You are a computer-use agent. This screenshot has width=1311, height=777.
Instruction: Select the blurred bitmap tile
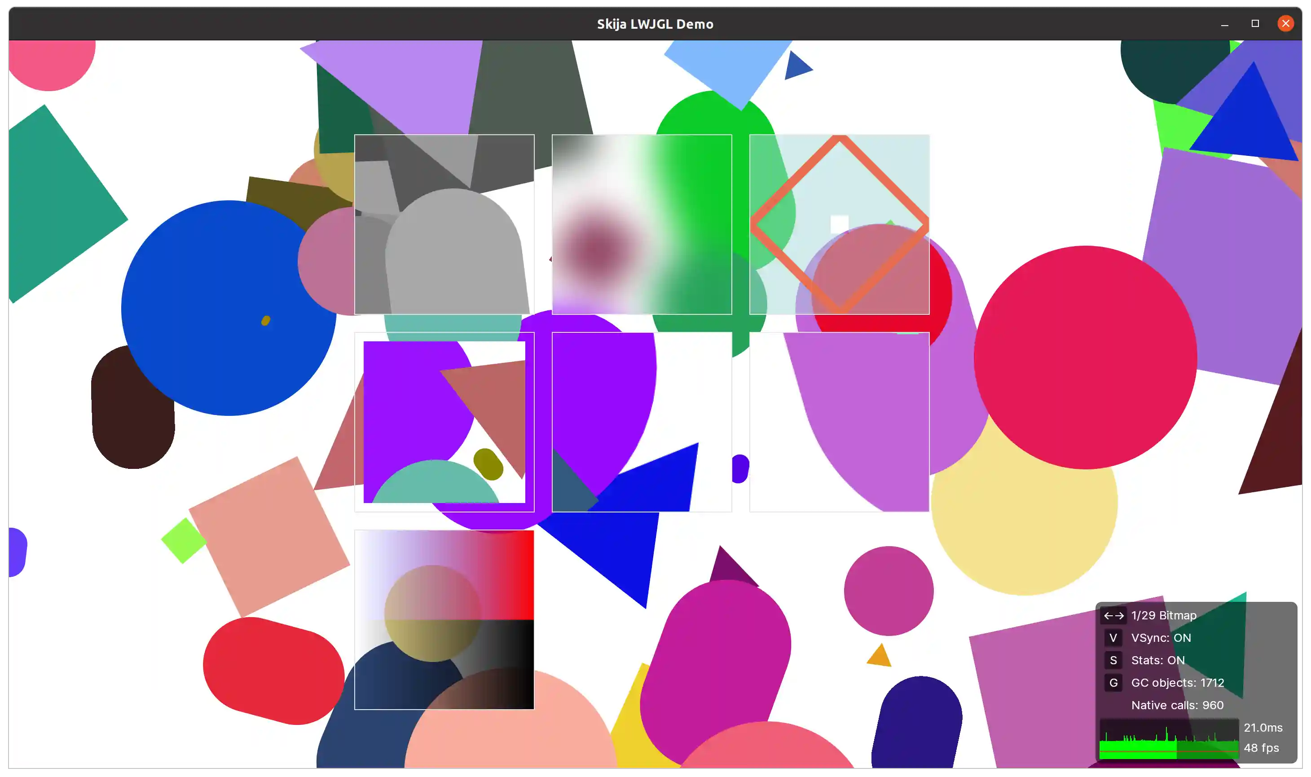tap(642, 225)
